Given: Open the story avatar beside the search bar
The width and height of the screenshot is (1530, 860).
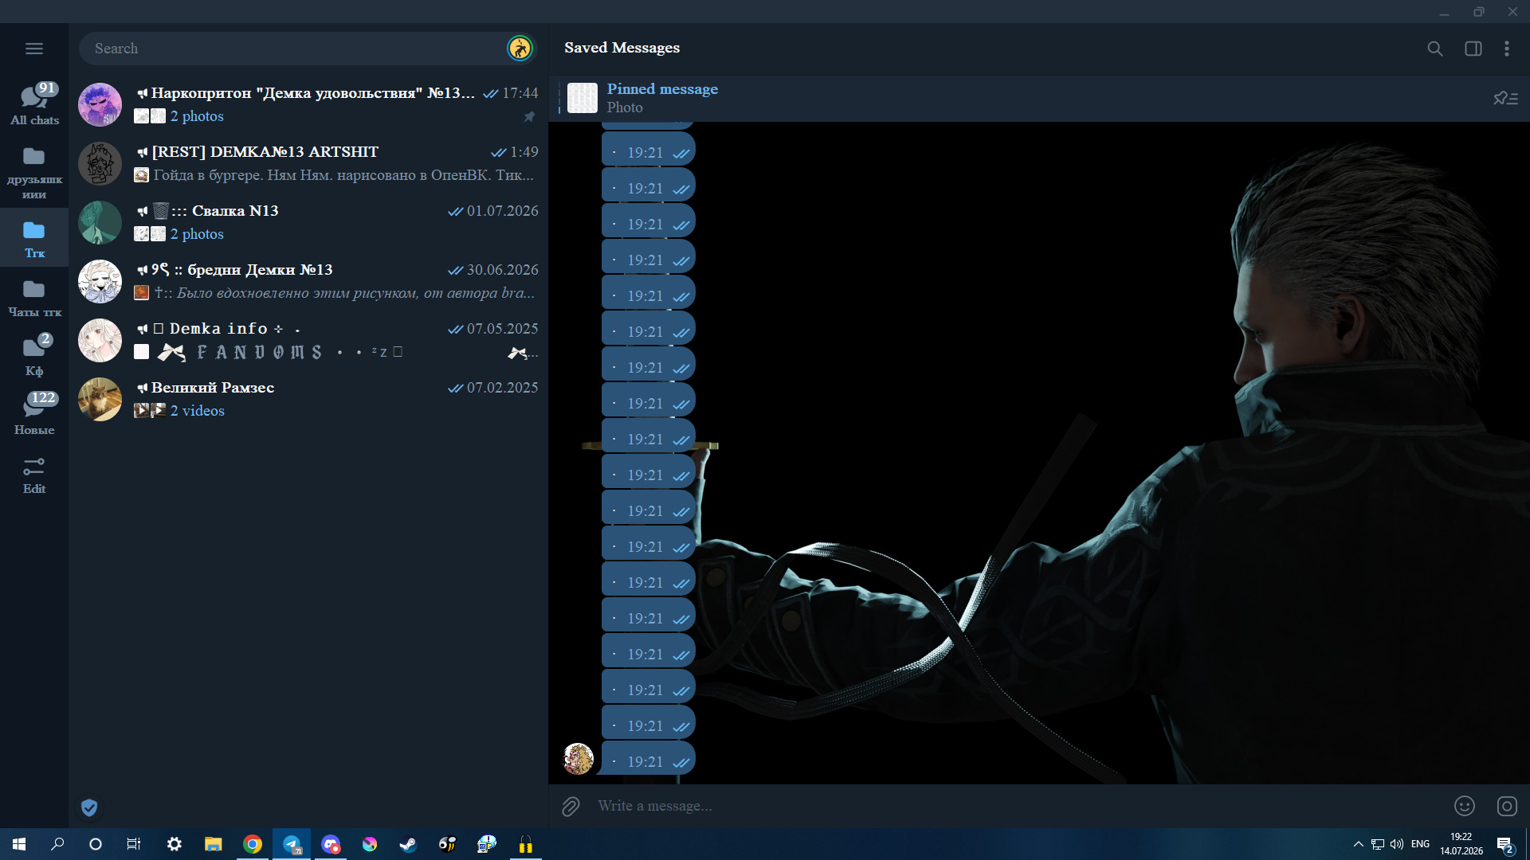Looking at the screenshot, I should [520, 49].
